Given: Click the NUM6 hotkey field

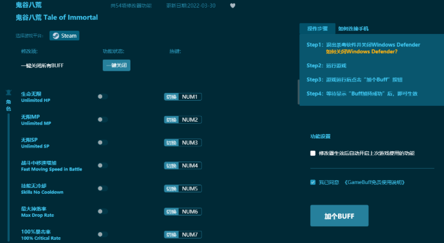Looking at the screenshot, I should pos(190,212).
